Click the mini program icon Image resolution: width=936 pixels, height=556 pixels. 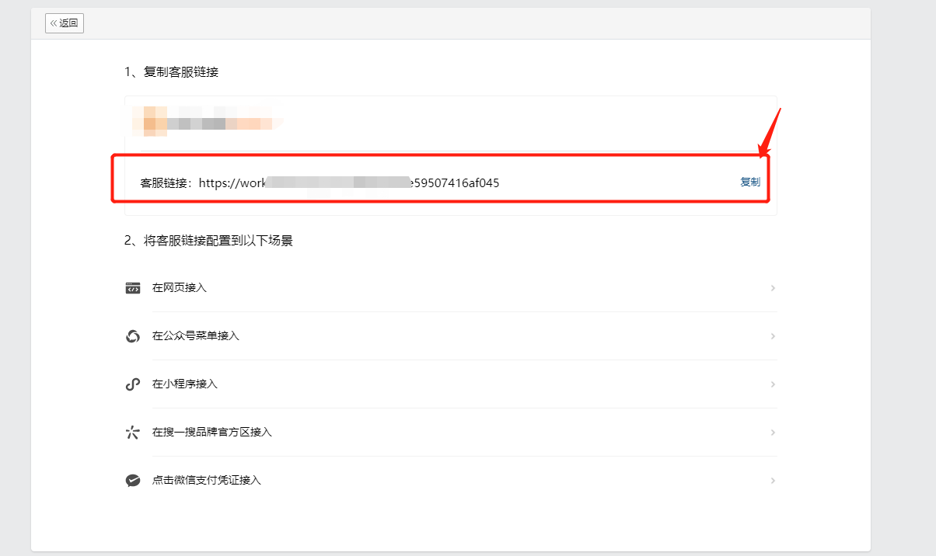coord(133,384)
